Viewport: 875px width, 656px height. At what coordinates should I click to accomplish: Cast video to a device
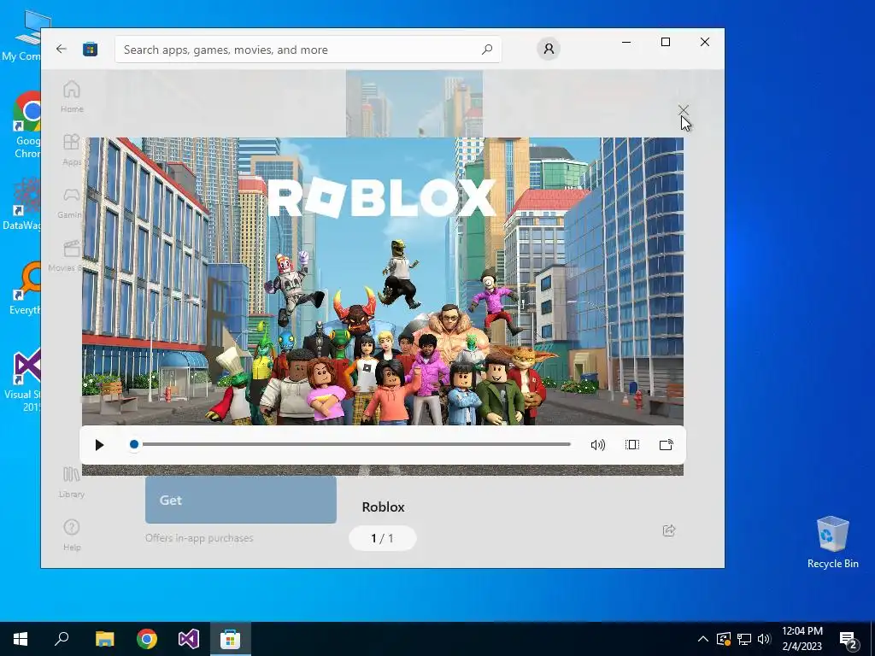(x=667, y=444)
